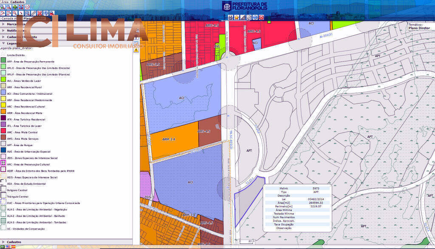Viewport: 435px width, 249px height.
Task: Activate the green arrows pan tool
Action: pyautogui.click(x=15, y=7)
